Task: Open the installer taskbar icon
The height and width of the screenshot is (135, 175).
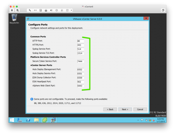Action: [53, 120]
